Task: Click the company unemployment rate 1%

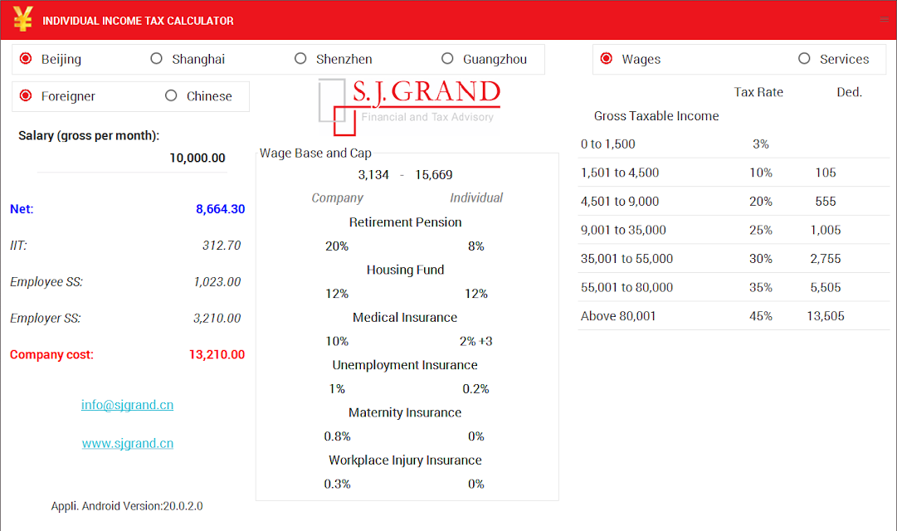Action: click(337, 388)
